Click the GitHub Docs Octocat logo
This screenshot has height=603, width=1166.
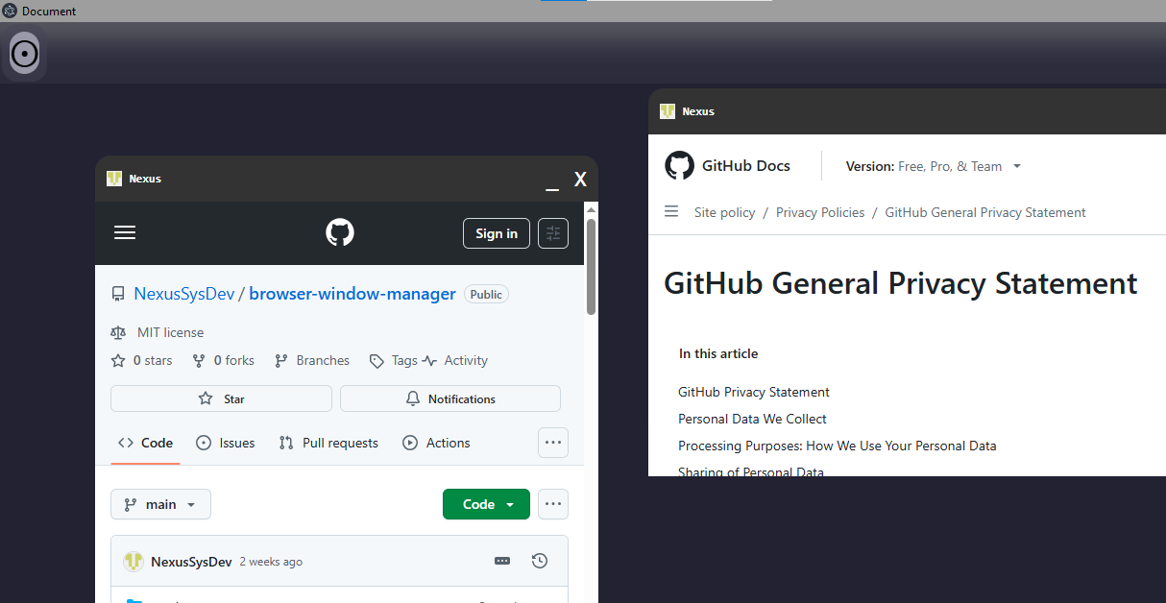pyautogui.click(x=679, y=165)
